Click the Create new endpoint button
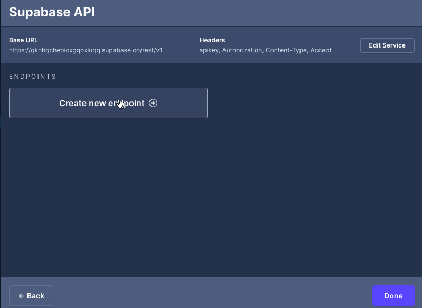The width and height of the screenshot is (422, 308). (108, 103)
